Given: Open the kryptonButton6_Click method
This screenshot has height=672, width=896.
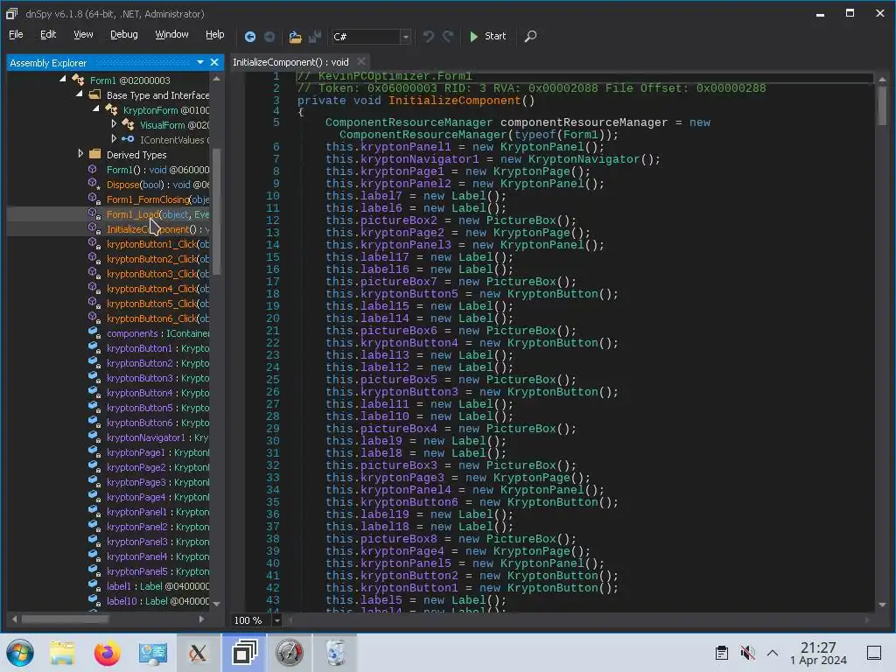Looking at the screenshot, I should click(157, 318).
